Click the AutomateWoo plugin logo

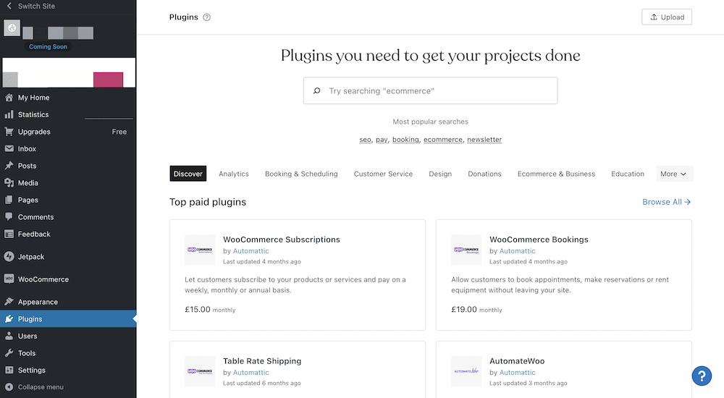(466, 371)
